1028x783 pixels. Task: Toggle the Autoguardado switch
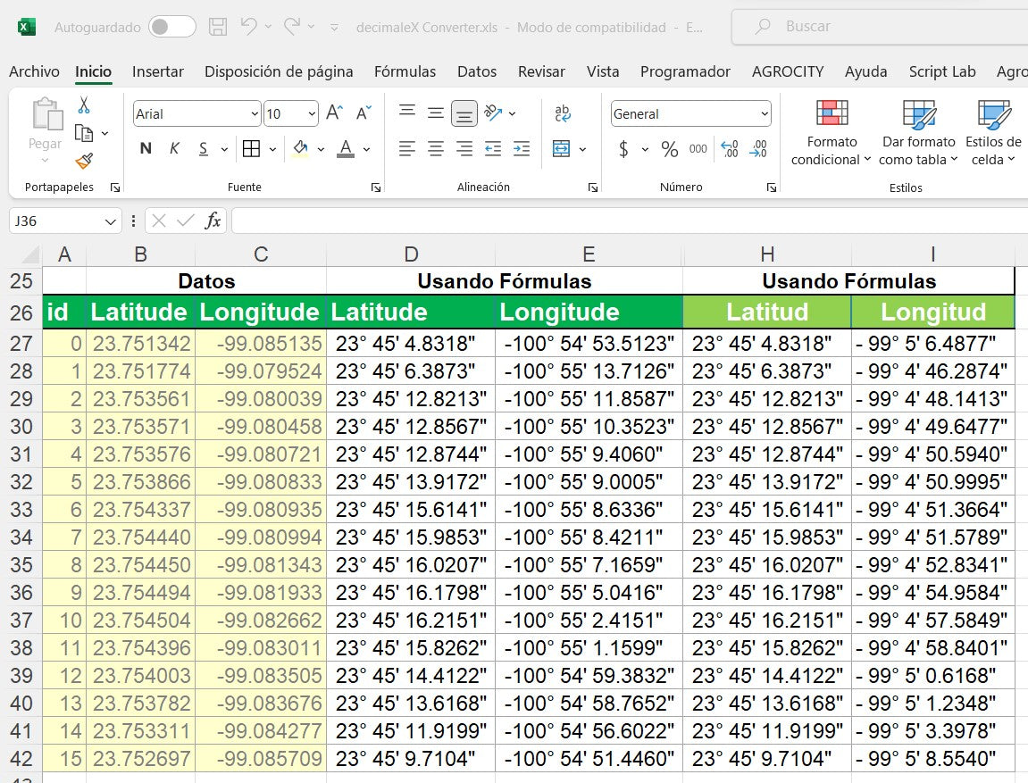point(171,27)
